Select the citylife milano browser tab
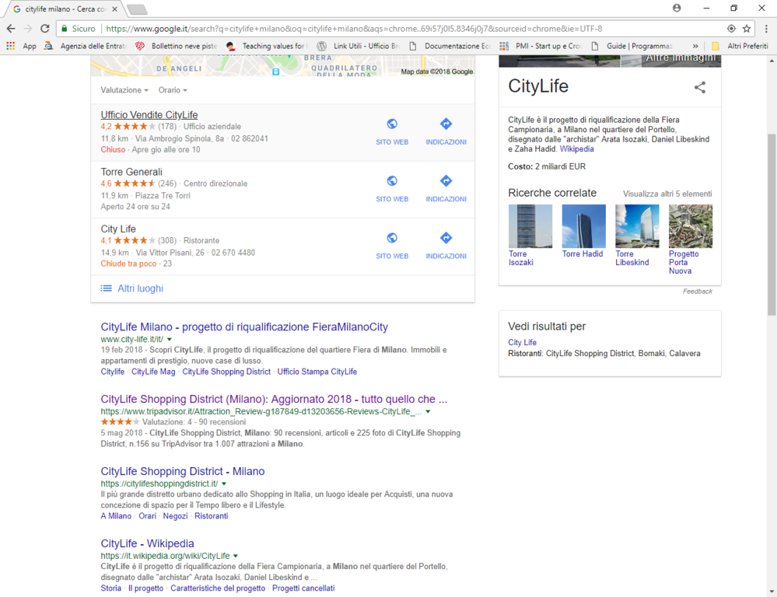The width and height of the screenshot is (777, 597). 66,9
